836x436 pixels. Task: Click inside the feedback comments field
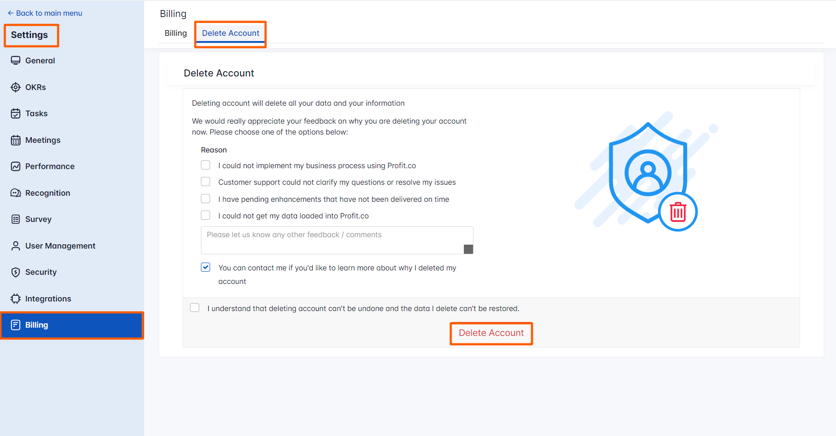tap(336, 240)
